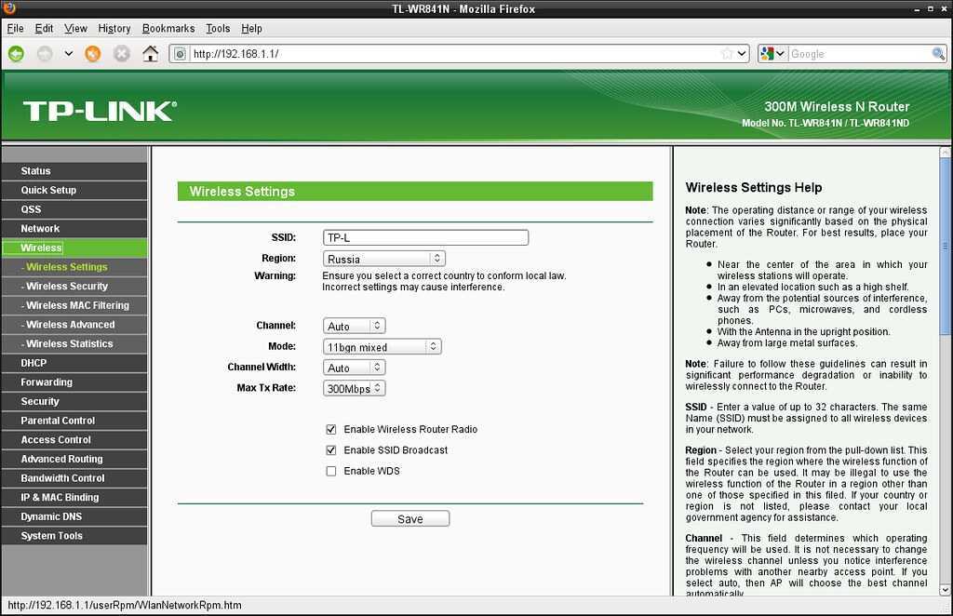Go to the Home page icon

click(x=150, y=53)
